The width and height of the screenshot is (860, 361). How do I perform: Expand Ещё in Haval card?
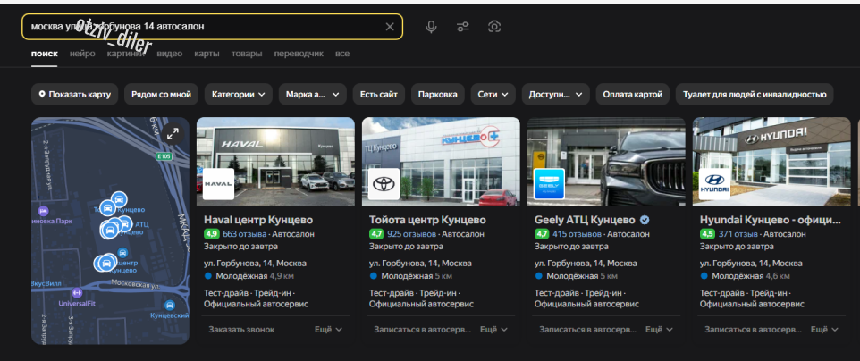click(x=328, y=330)
